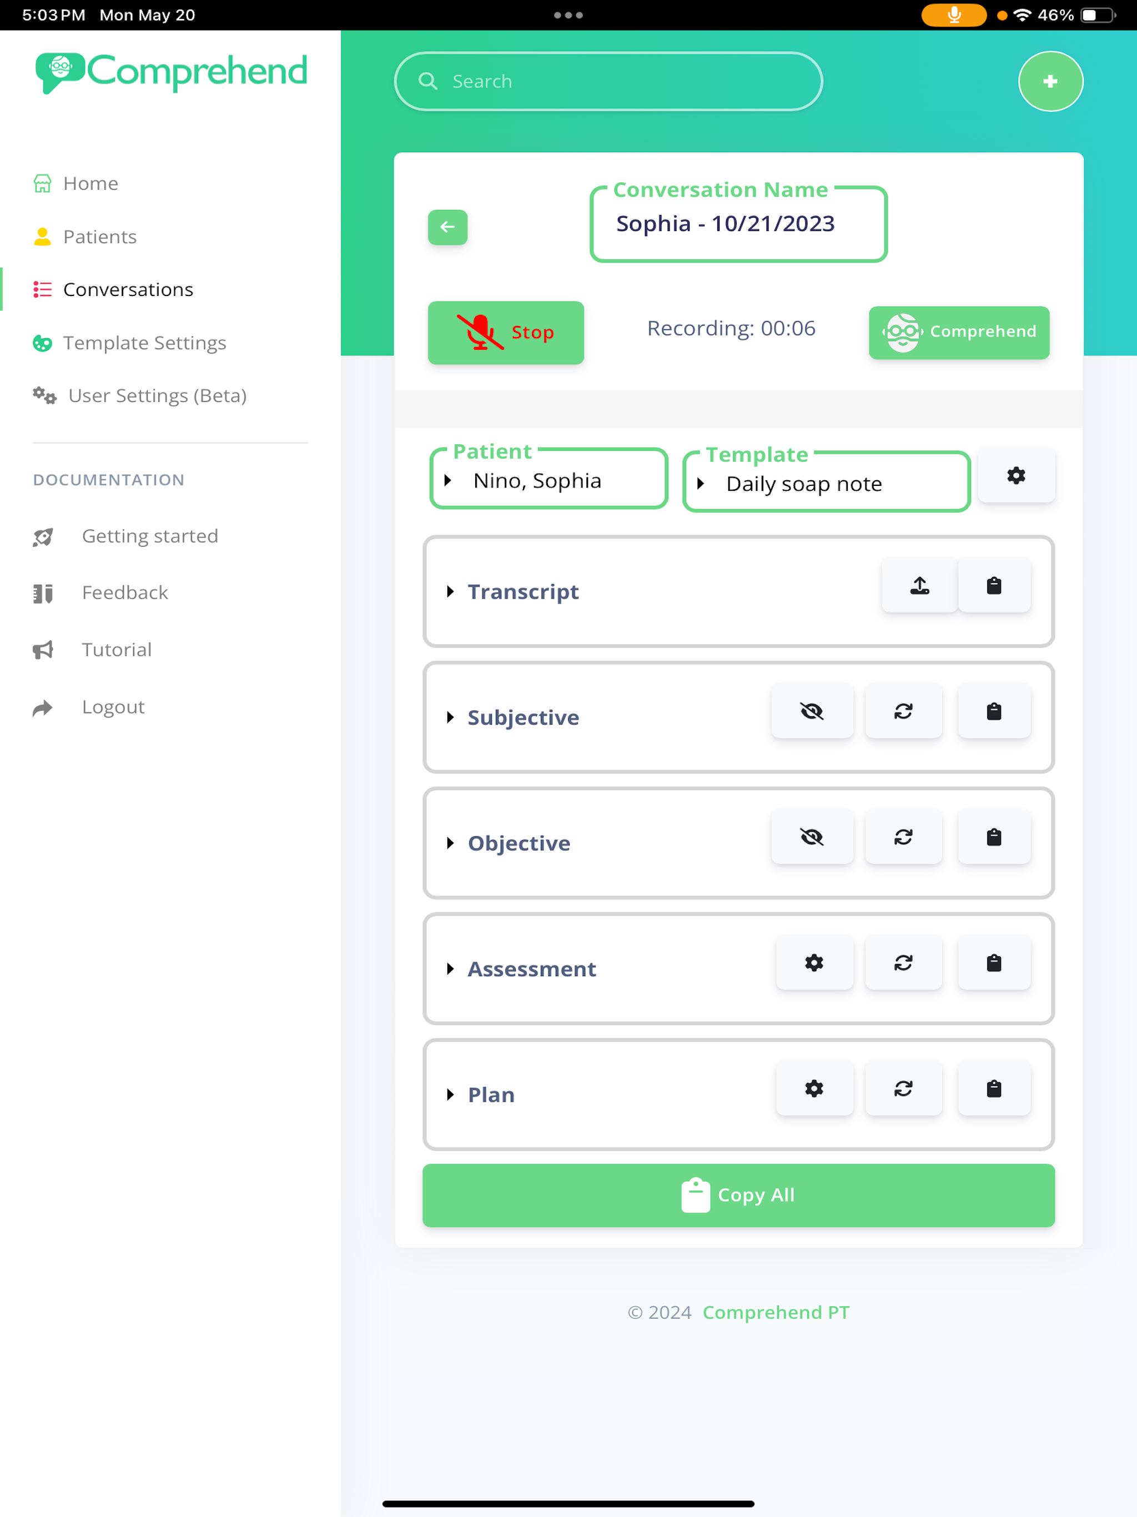Open template gear settings beside Daily soap note
1137x1517 pixels.
pos(1015,475)
